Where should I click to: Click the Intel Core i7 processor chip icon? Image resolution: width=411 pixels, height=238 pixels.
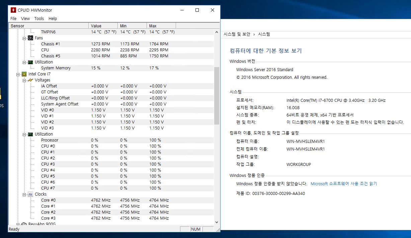[24, 74]
